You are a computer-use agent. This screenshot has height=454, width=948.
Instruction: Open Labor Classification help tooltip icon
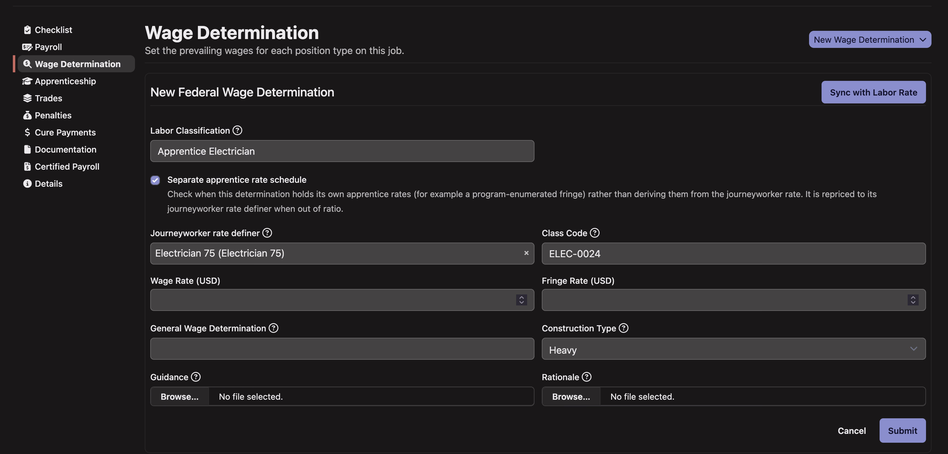[237, 131]
